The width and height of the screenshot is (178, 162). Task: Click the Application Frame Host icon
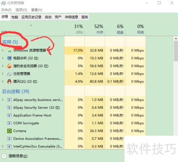coord(9,115)
